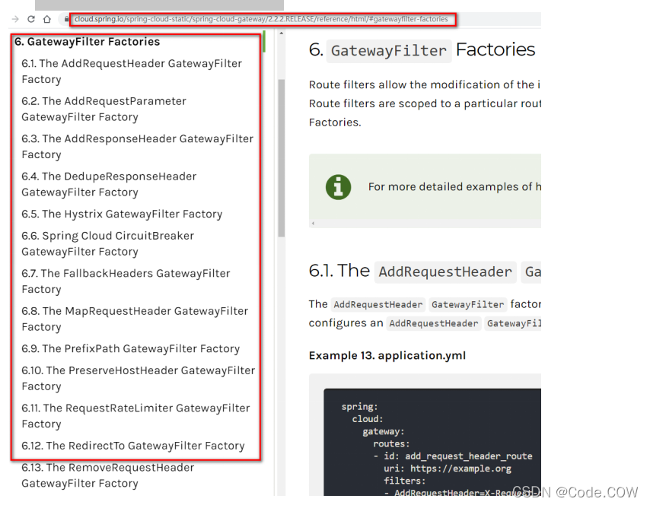Open 6.1 AddRequestHeader GatewayFilter Factory link
The height and width of the screenshot is (505, 650).
pos(132,71)
